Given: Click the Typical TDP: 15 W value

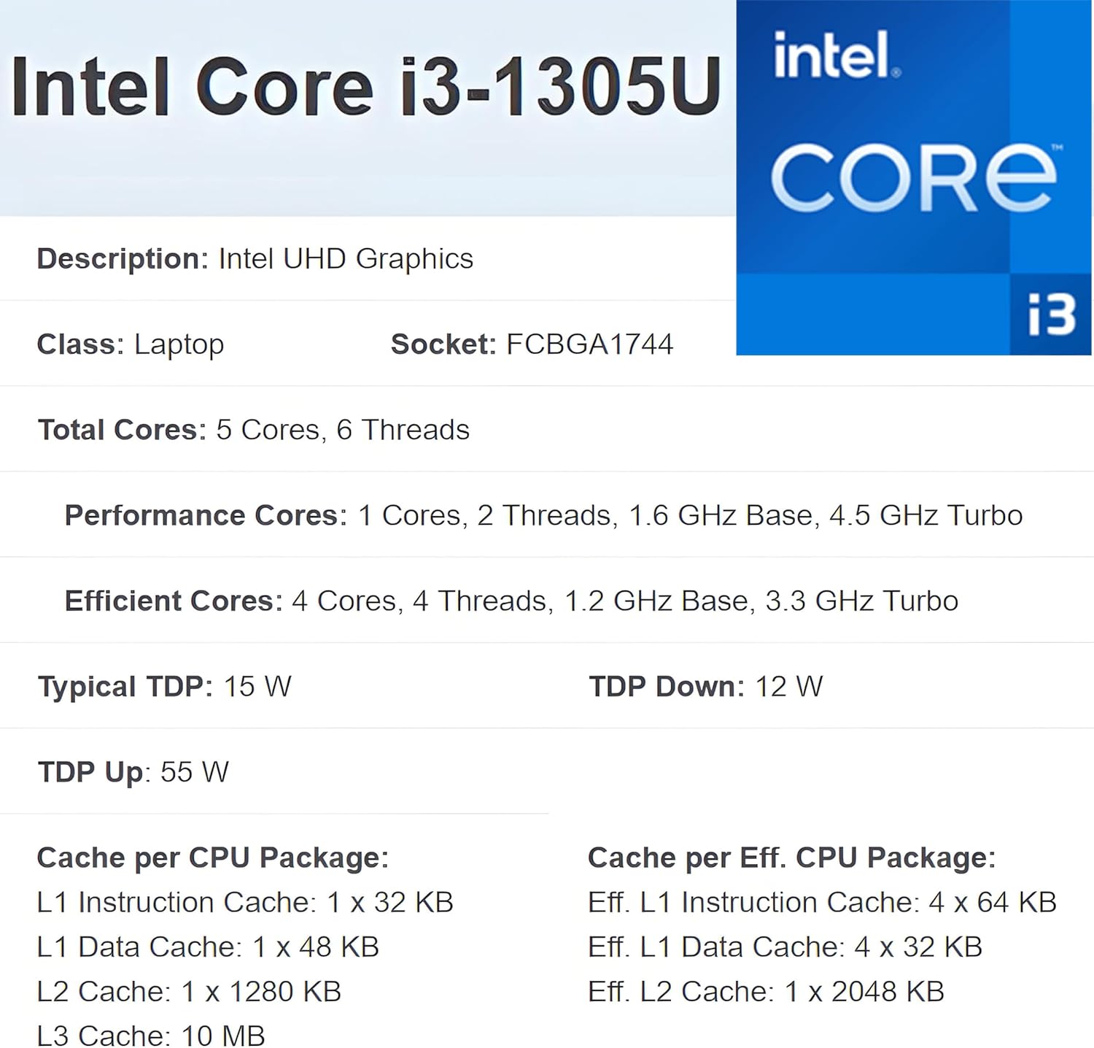Looking at the screenshot, I should [165, 687].
